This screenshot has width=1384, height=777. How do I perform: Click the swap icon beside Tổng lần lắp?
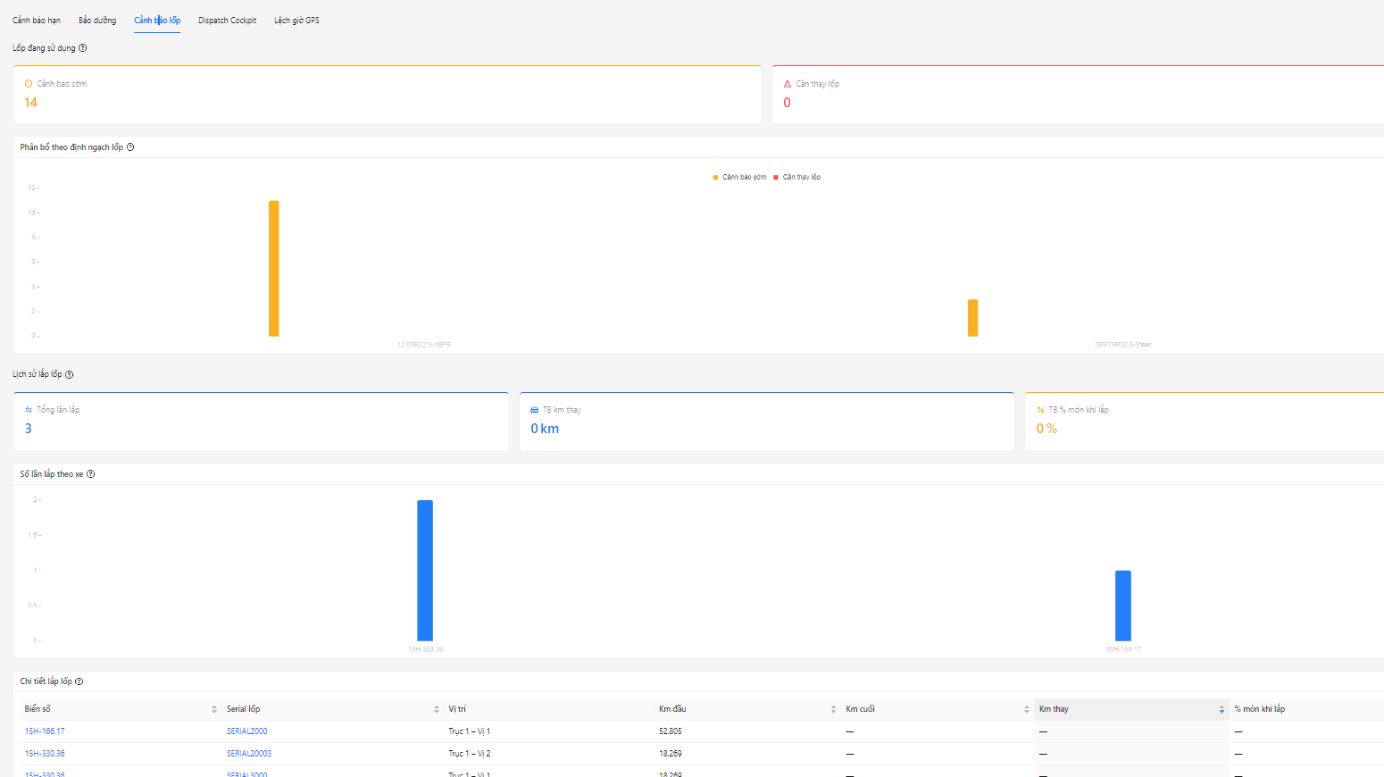(29, 410)
